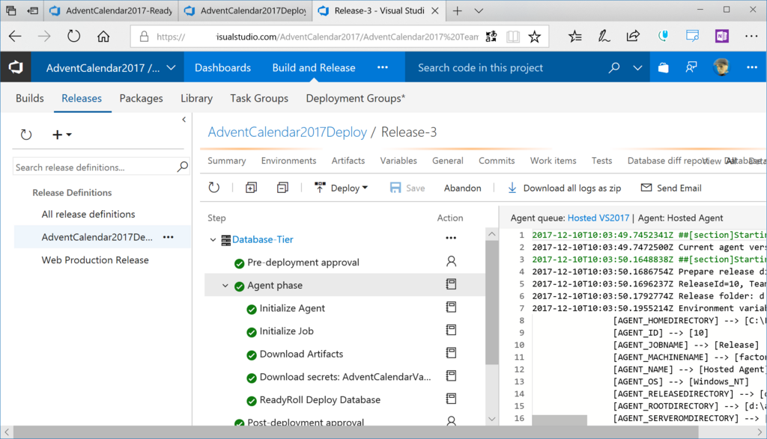Open the search options dropdown chevron

(x=637, y=68)
